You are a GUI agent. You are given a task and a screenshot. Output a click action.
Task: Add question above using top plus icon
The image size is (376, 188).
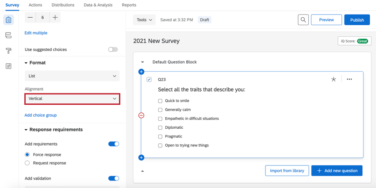coord(142,72)
